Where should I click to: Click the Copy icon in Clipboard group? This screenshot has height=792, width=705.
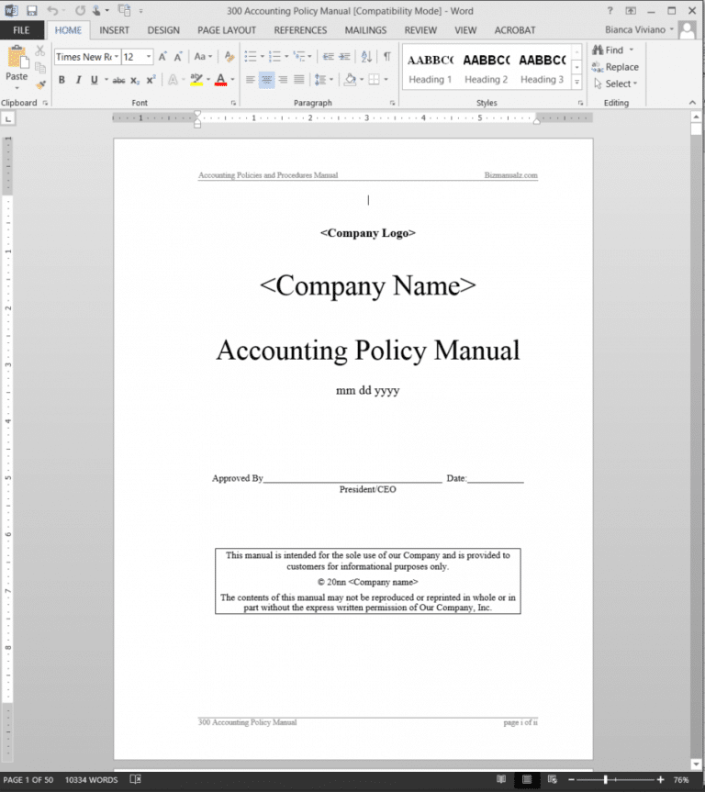39,67
